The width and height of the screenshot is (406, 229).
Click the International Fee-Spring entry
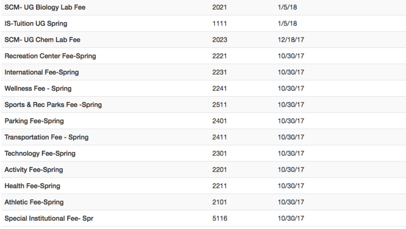click(x=42, y=72)
